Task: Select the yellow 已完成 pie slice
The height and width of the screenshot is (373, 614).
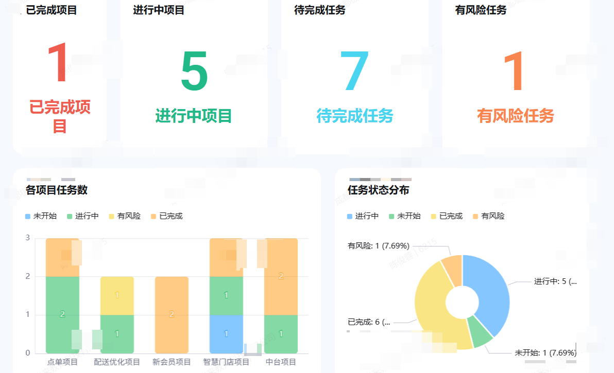Action: (x=433, y=309)
